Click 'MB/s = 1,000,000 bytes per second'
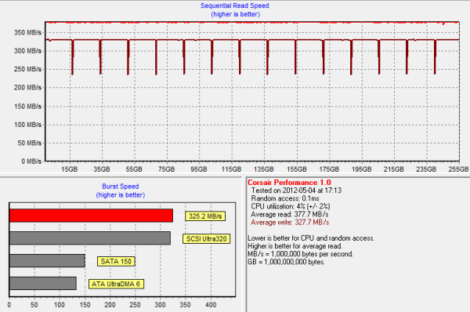This screenshot has height=312, width=470. 300,254
